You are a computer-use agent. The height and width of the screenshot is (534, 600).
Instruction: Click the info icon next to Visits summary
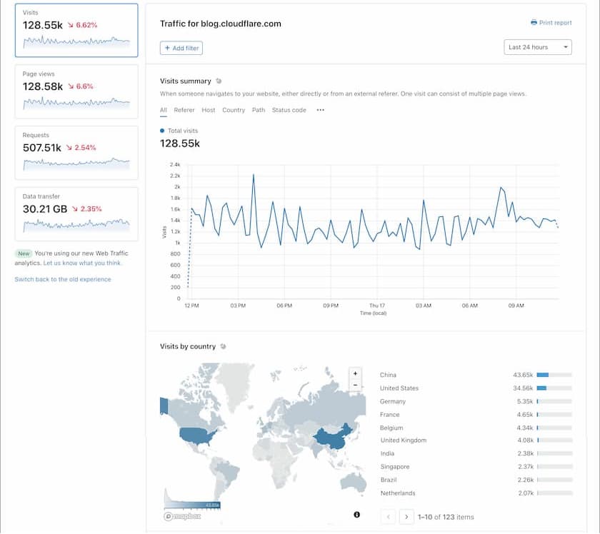(219, 81)
